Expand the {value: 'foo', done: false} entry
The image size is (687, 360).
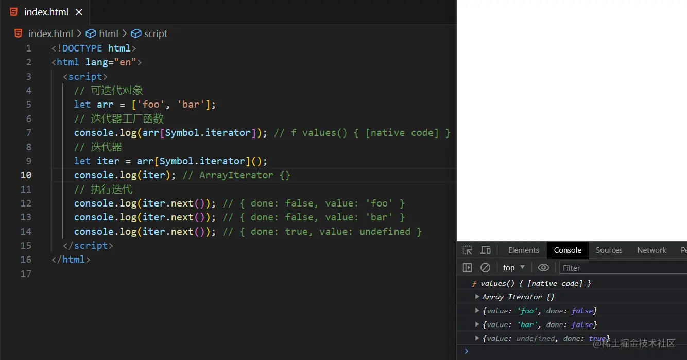[x=477, y=311]
